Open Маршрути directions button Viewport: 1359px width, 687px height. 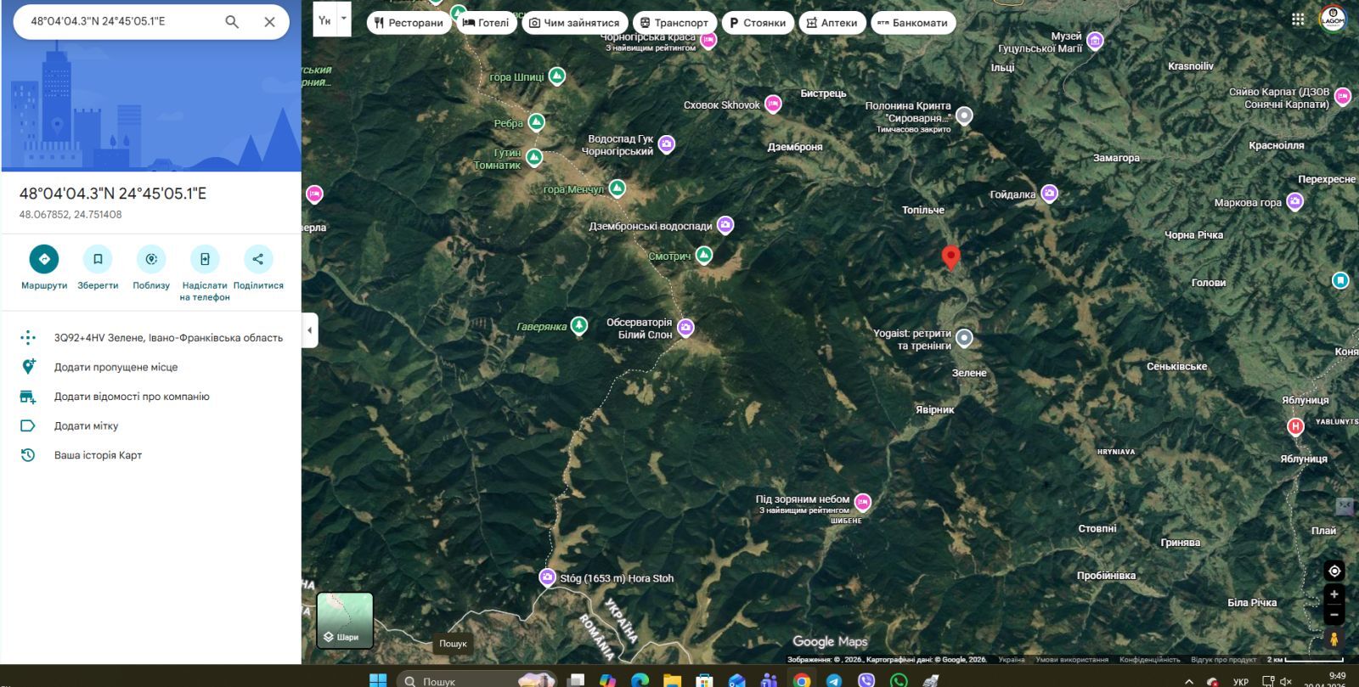click(x=44, y=259)
